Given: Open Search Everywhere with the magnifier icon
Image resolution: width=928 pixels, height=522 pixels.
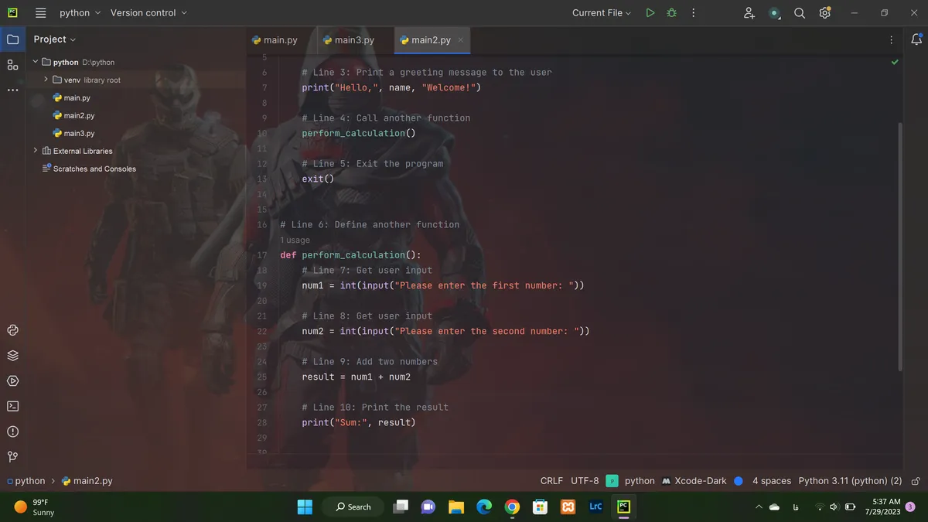Looking at the screenshot, I should (x=800, y=13).
